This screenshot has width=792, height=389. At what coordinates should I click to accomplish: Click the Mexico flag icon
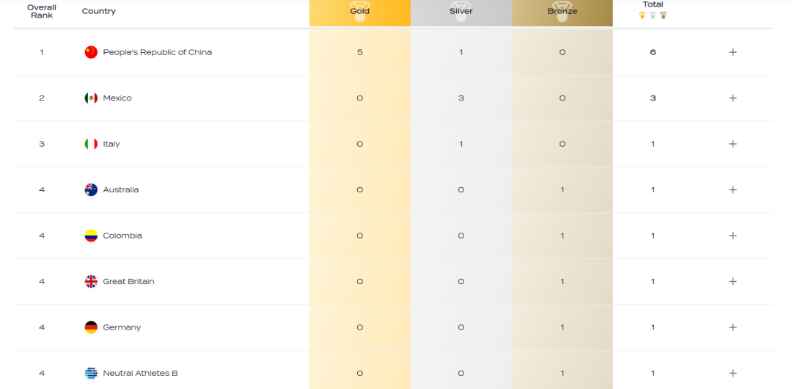(91, 98)
